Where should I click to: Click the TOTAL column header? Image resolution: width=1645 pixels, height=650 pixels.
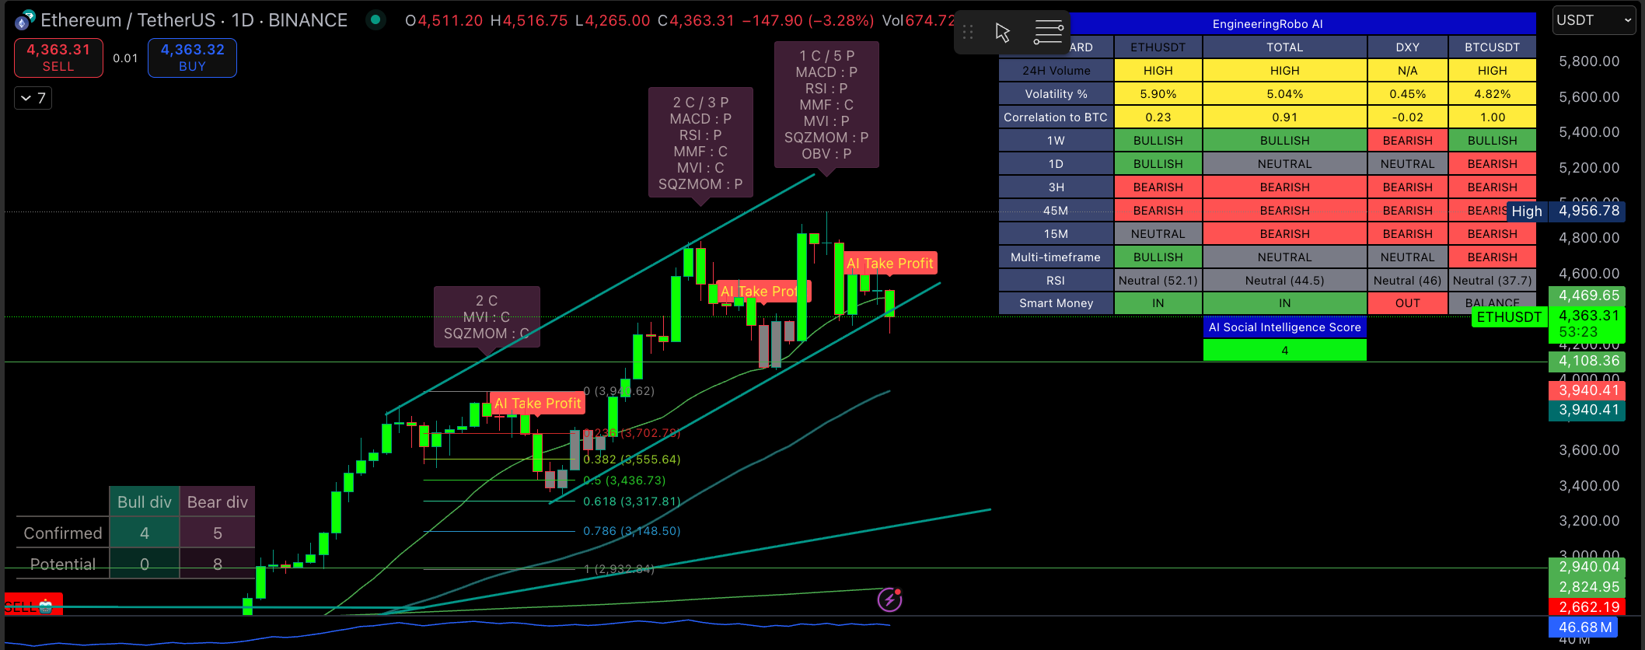(x=1284, y=47)
